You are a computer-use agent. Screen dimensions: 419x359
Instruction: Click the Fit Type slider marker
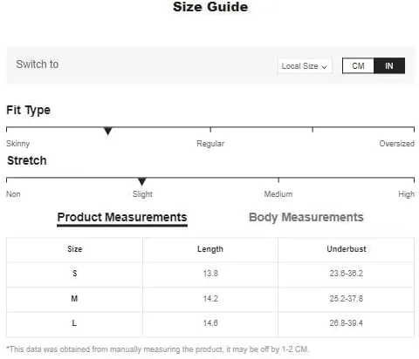pyautogui.click(x=108, y=131)
